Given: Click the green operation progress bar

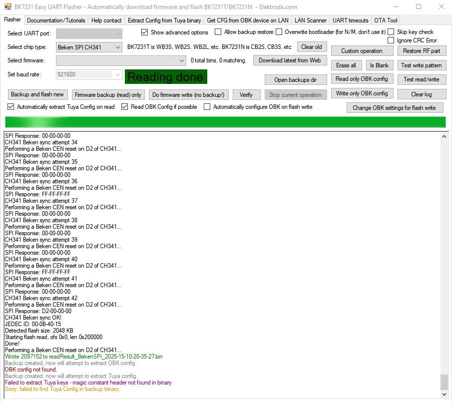Looking at the screenshot, I should click(225, 122).
